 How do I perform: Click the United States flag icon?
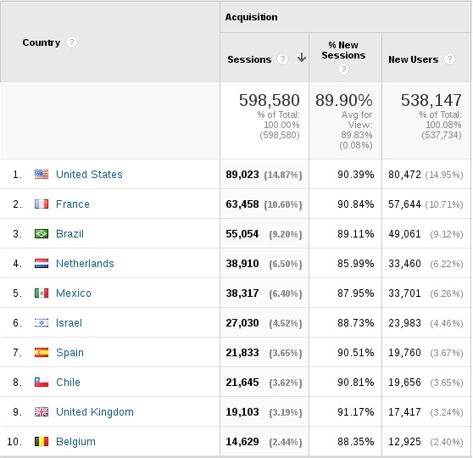42,174
